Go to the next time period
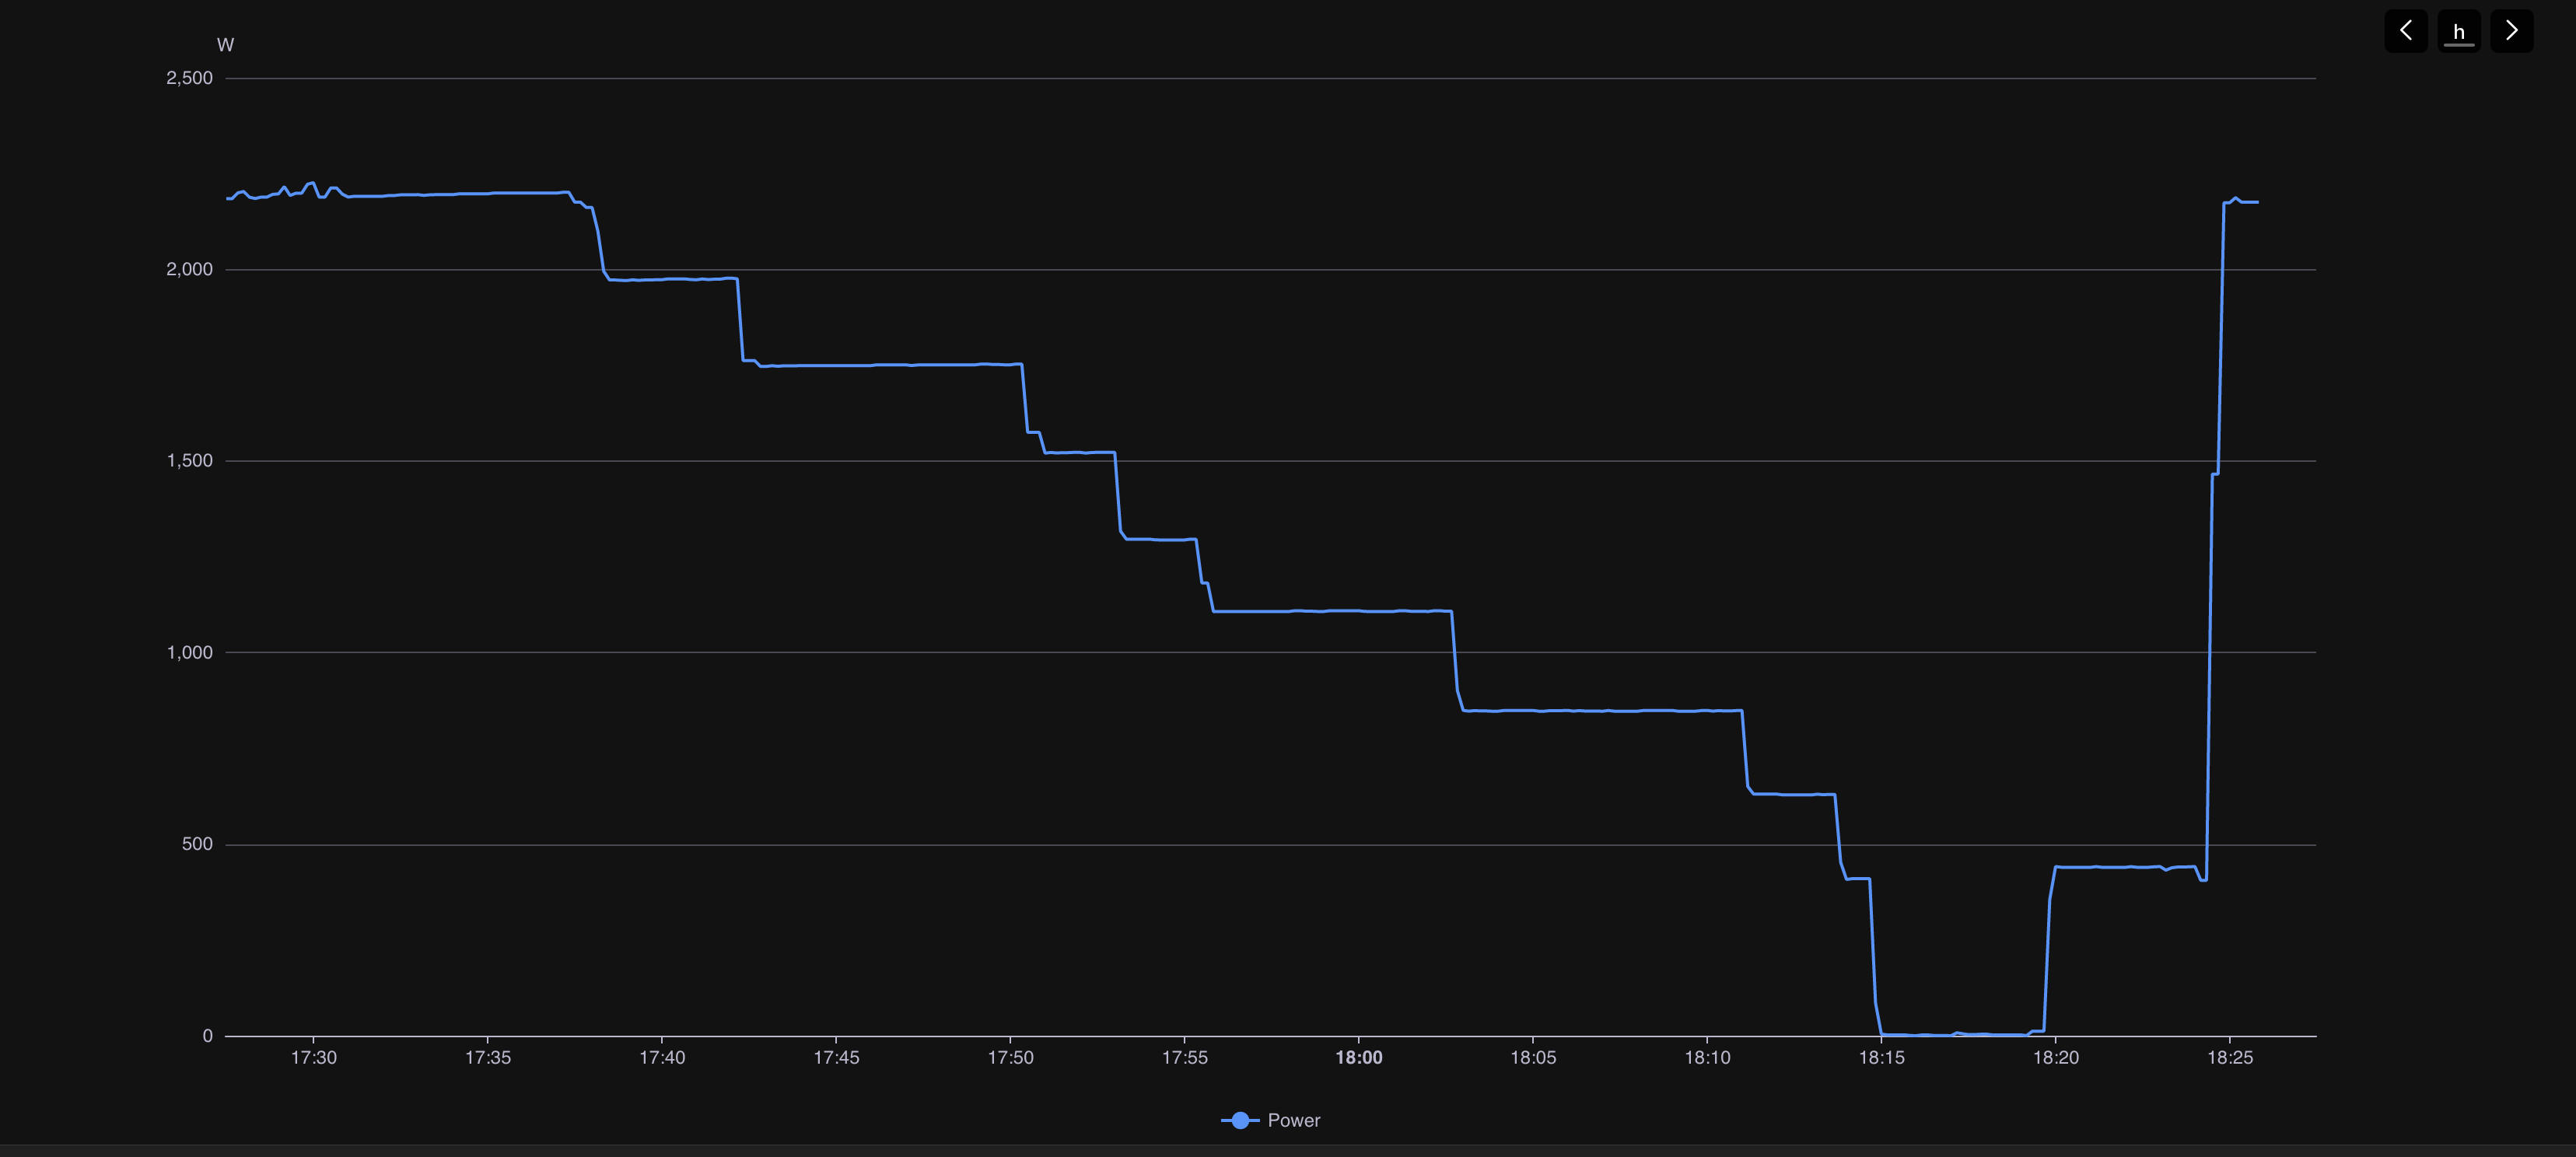 click(2511, 31)
